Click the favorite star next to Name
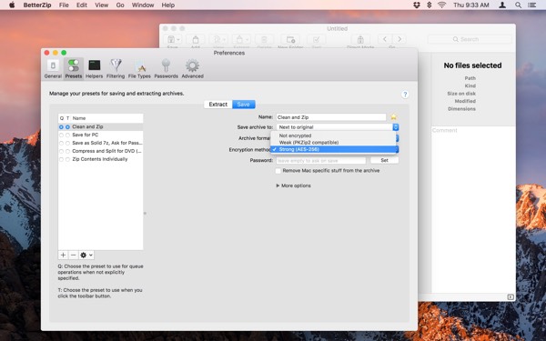Image resolution: width=546 pixels, height=341 pixels. pos(393,117)
